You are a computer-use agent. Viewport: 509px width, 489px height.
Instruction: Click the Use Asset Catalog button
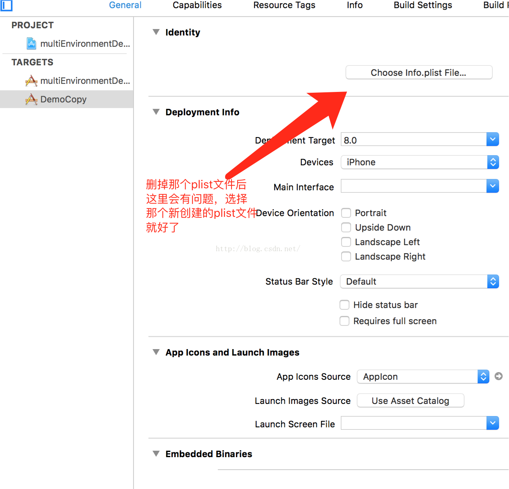coord(410,401)
